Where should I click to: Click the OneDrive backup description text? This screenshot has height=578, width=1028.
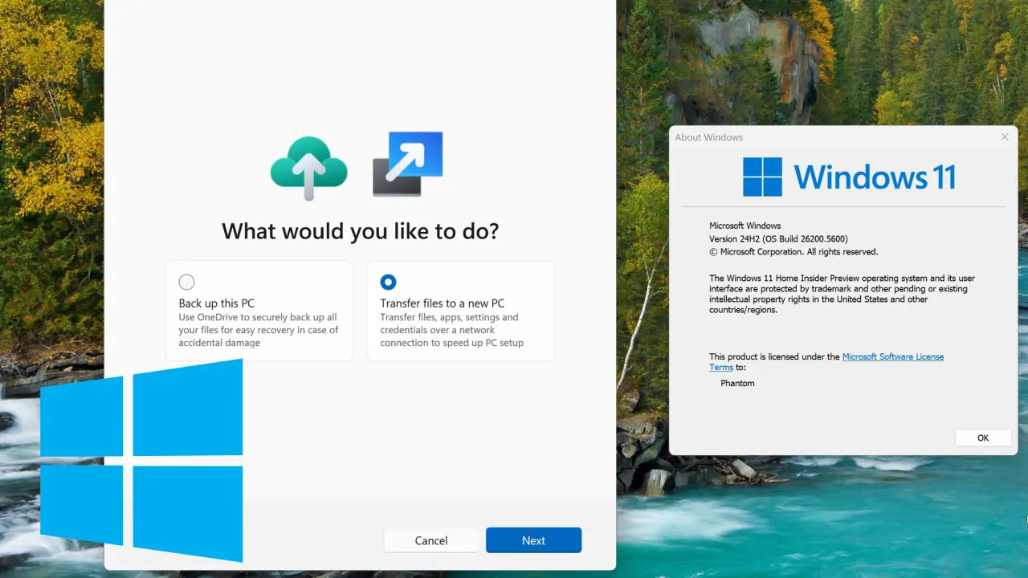click(x=258, y=330)
